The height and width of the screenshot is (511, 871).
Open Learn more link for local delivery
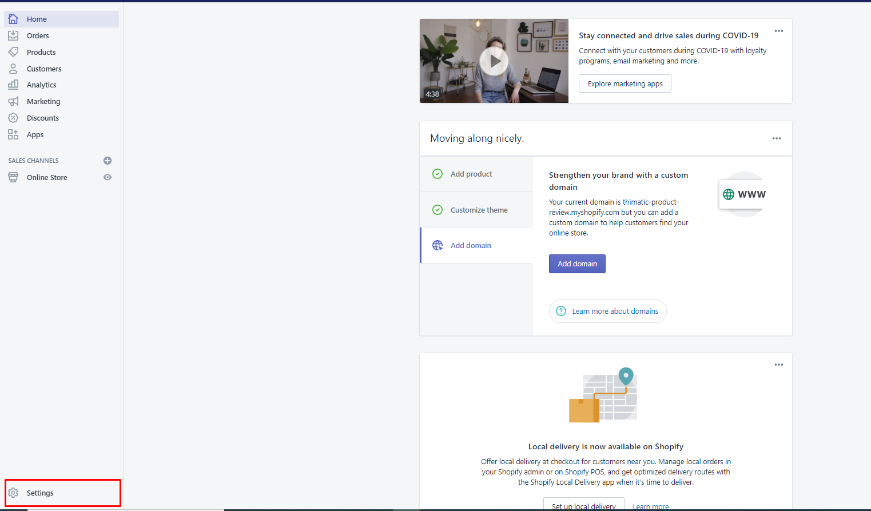(651, 506)
